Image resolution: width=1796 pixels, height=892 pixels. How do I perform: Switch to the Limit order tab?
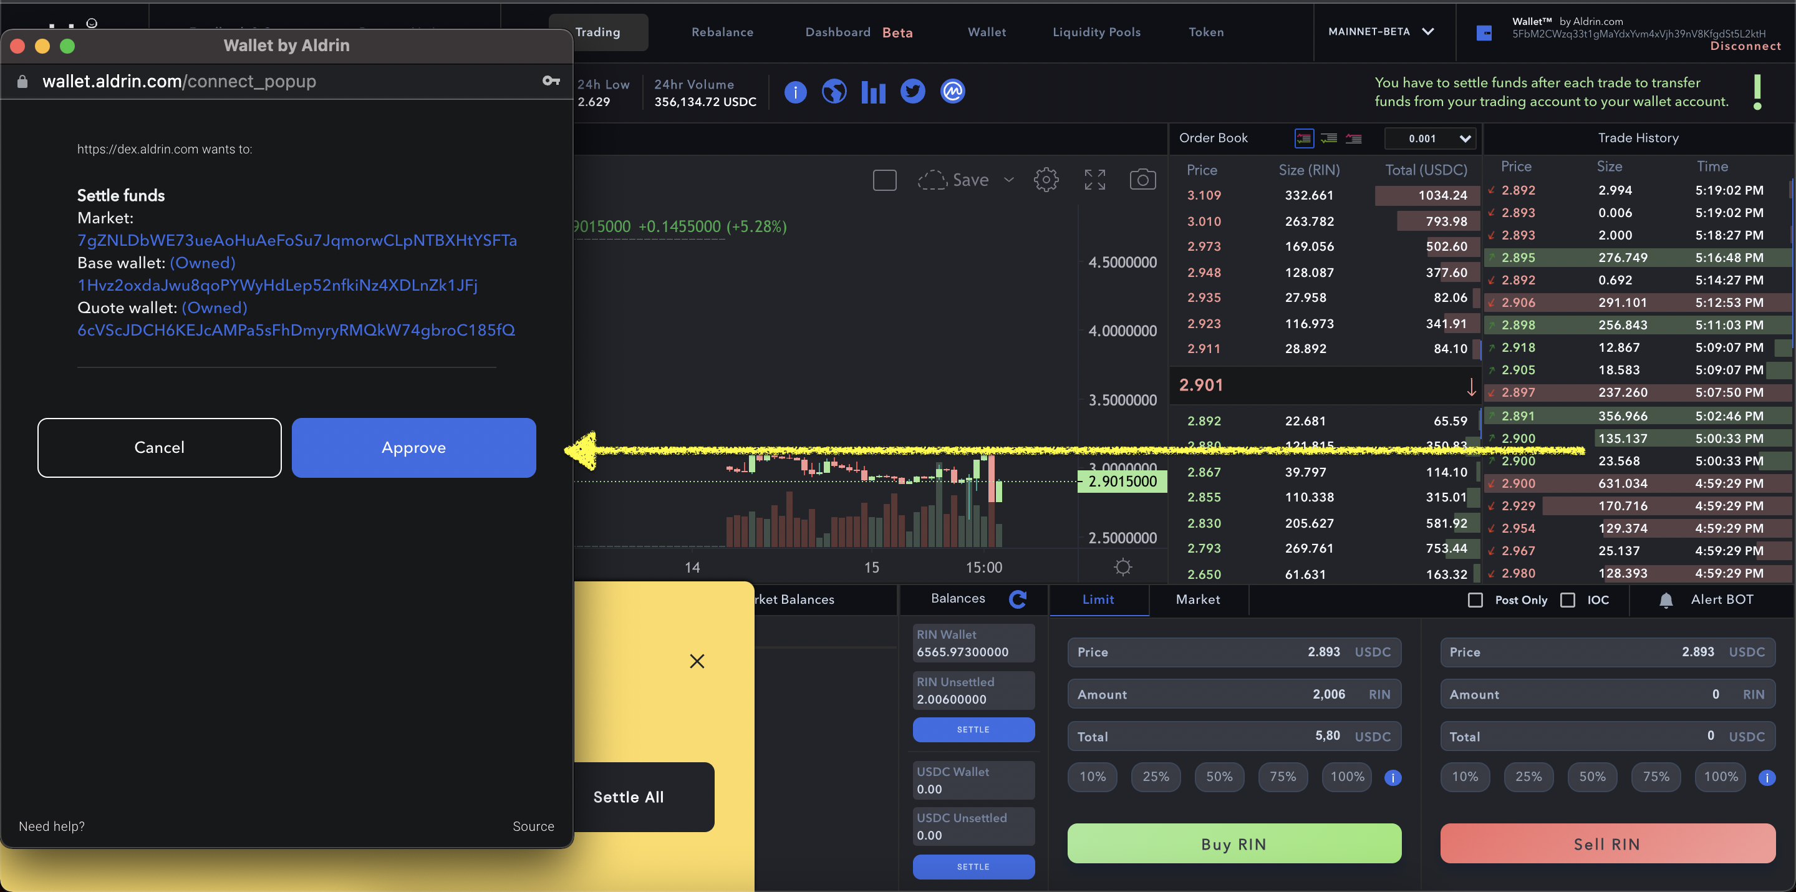(1098, 600)
